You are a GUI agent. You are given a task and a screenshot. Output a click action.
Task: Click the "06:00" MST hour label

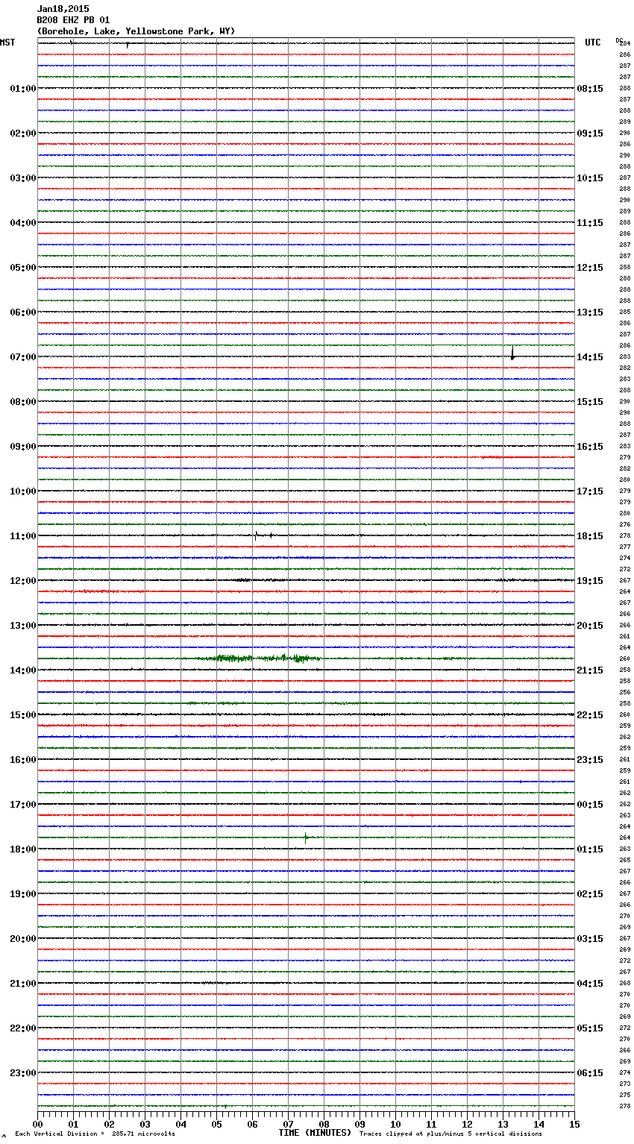click(23, 312)
